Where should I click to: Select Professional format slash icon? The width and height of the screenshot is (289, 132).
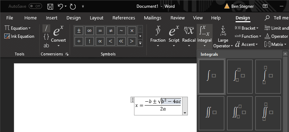46,28
